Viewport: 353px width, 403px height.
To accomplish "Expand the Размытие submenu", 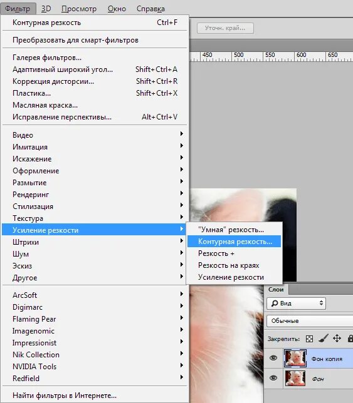I will coord(94,183).
